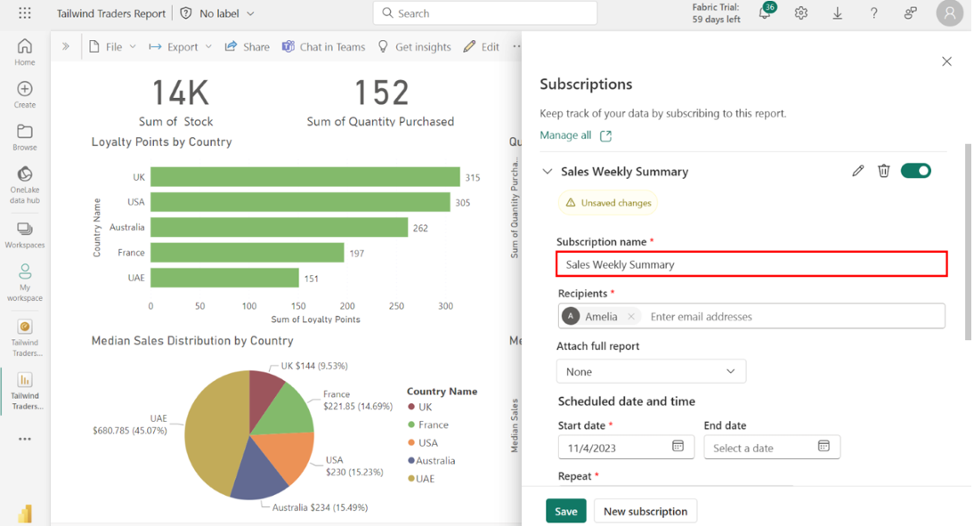This screenshot has width=974, height=526.
Task: Open OneLake data hub
Action: tap(25, 184)
